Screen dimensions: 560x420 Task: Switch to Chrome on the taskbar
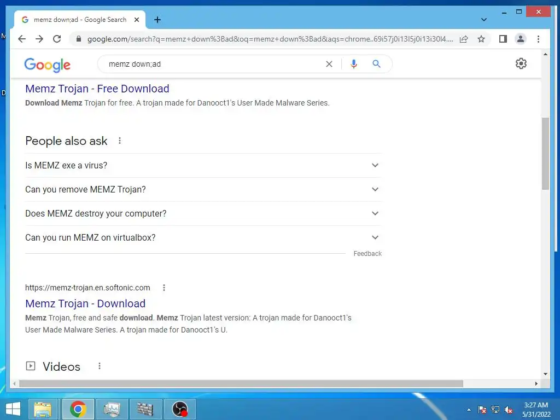(x=78, y=409)
